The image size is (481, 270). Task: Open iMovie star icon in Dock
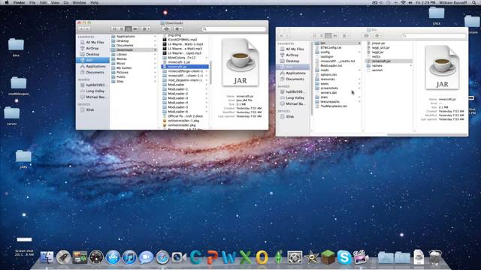pyautogui.click(x=311, y=257)
